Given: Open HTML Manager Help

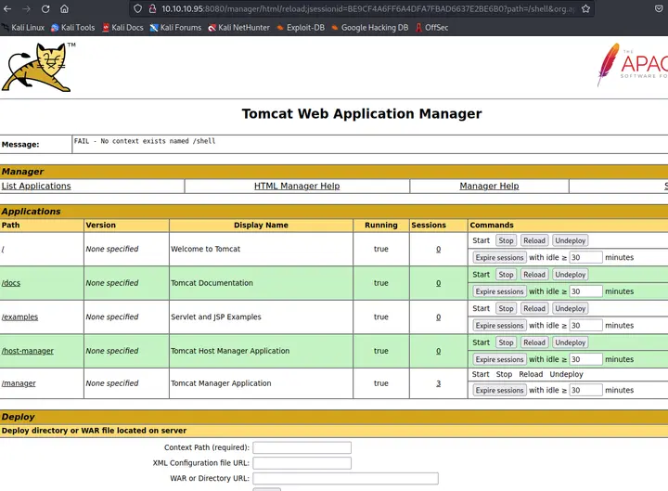Looking at the screenshot, I should 297,187.
